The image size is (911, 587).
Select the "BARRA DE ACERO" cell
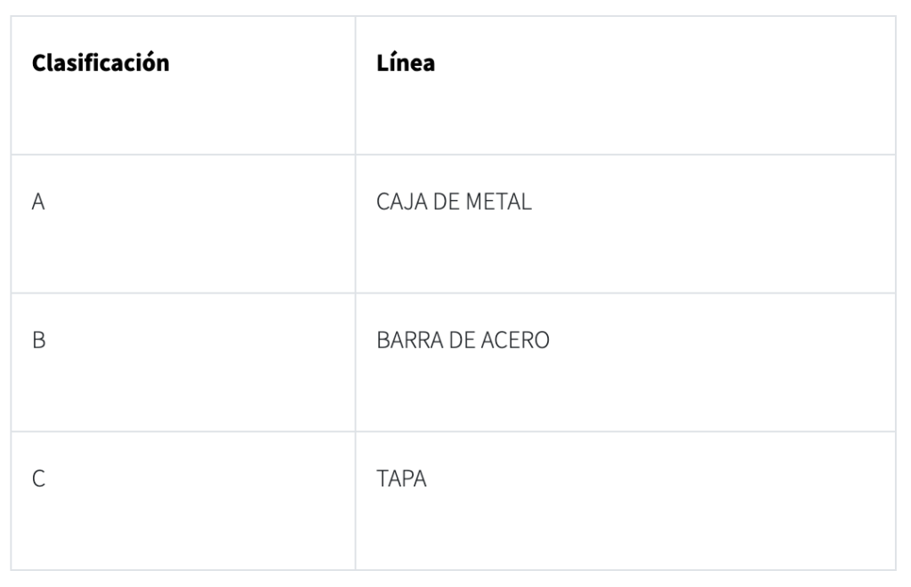463,341
